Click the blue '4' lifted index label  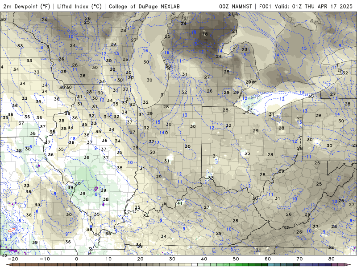(x=10, y=237)
